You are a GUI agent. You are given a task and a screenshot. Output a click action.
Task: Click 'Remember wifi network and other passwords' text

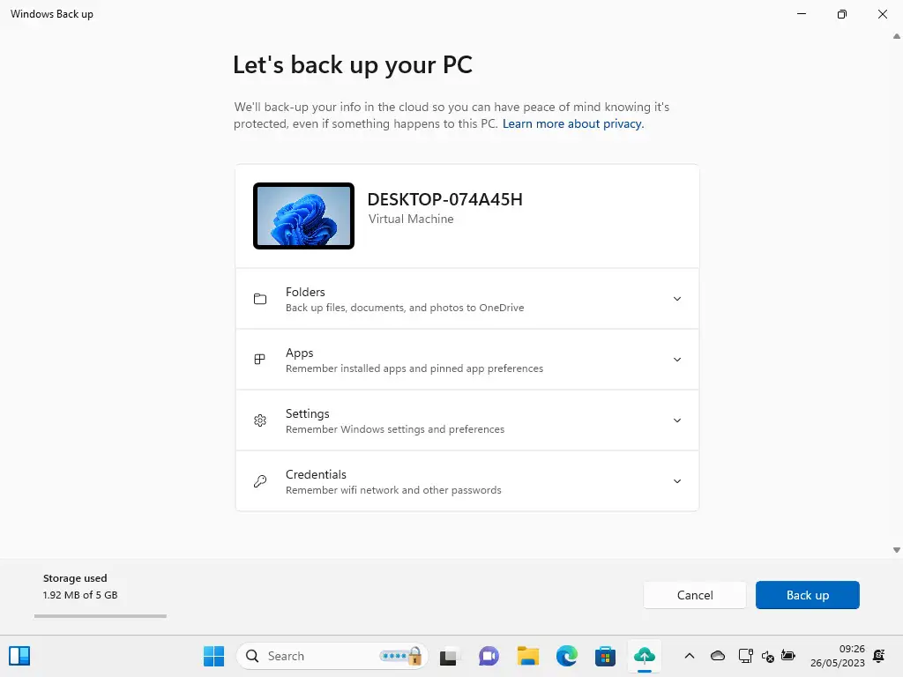coord(393,490)
